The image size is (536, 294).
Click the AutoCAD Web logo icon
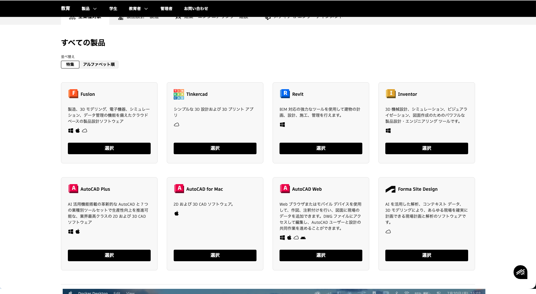coord(285,188)
